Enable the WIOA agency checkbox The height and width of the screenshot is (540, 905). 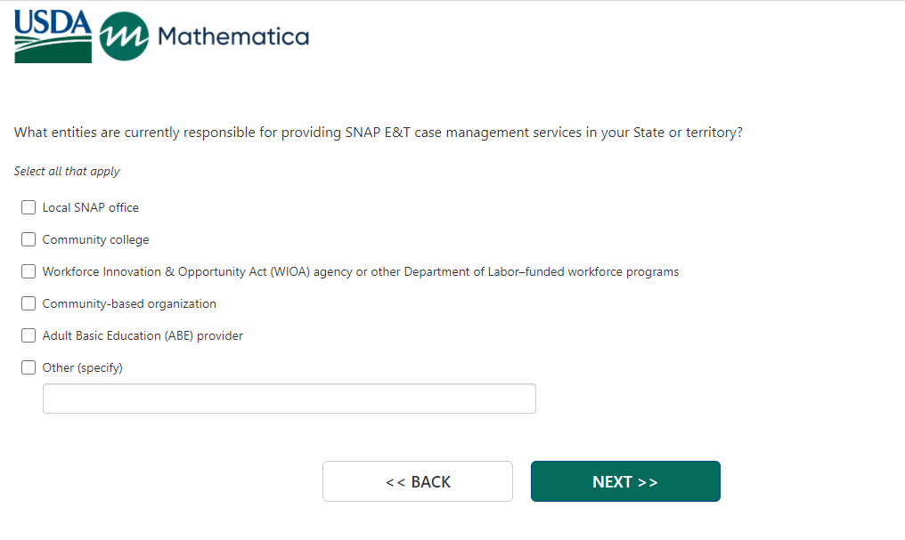[x=29, y=271]
